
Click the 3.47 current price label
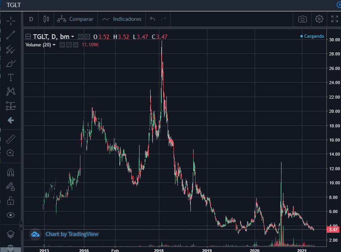334,229
